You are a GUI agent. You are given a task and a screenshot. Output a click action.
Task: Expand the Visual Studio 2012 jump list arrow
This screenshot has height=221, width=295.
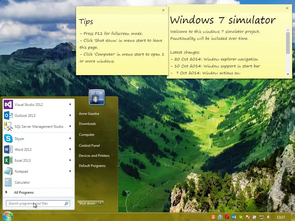pos(70,104)
